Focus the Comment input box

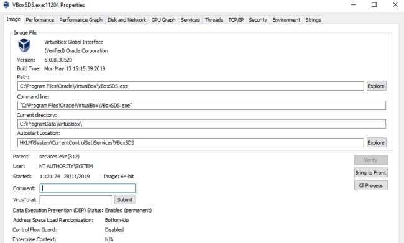[88, 188]
